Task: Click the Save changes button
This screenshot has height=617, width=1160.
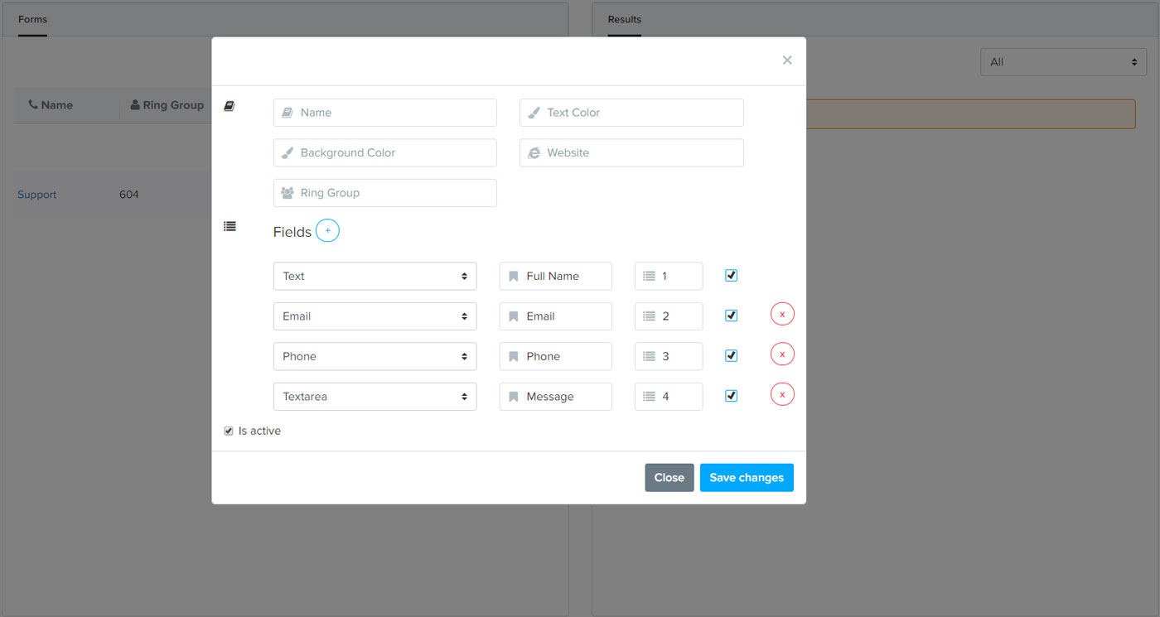Action: [x=746, y=477]
